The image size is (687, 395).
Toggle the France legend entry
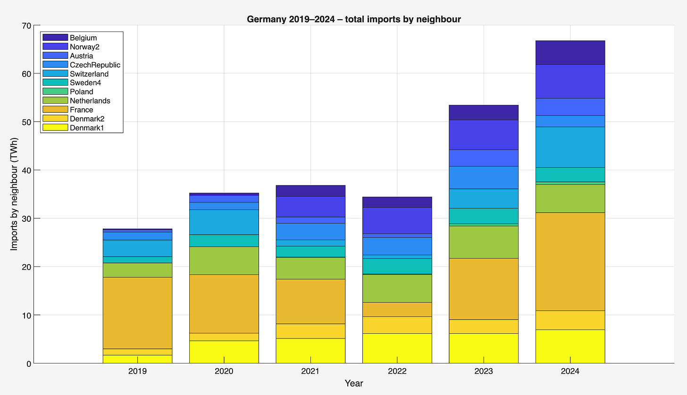pos(80,109)
